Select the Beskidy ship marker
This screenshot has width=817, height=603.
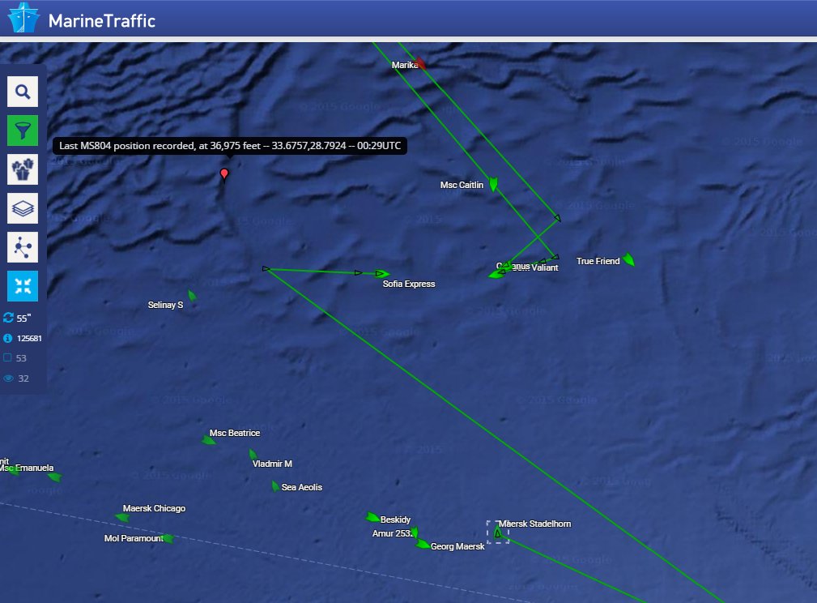tap(372, 517)
